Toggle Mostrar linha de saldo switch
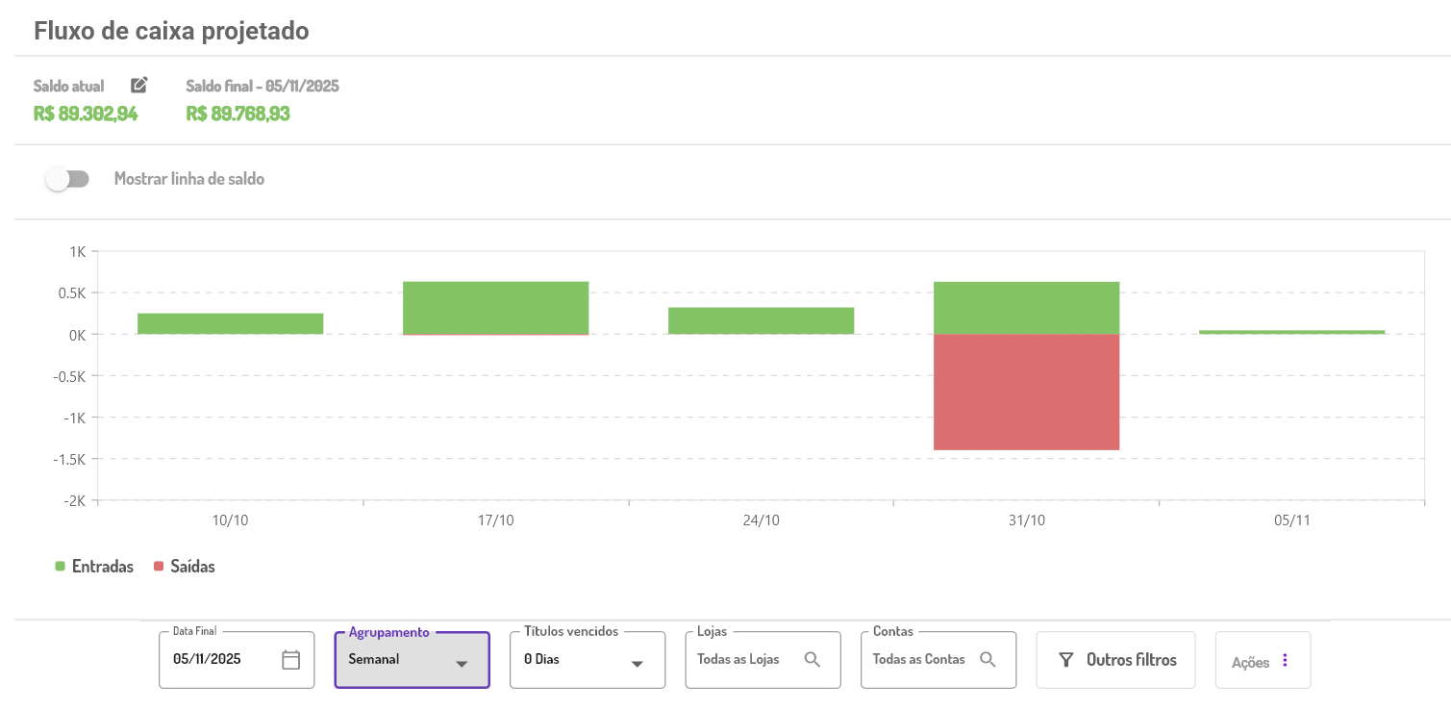Image resolution: width=1451 pixels, height=710 pixels. click(67, 179)
